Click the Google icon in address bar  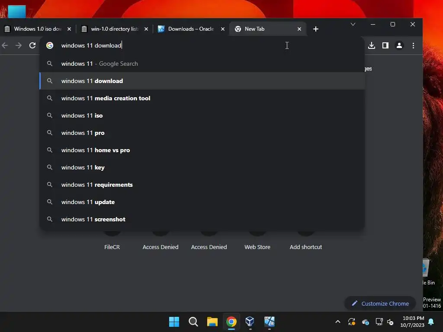click(50, 45)
